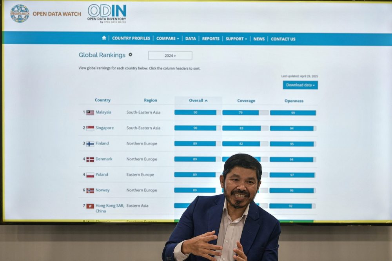Screen dimensions: 392x261
Task: Sort by the Region column header
Action: (151, 100)
